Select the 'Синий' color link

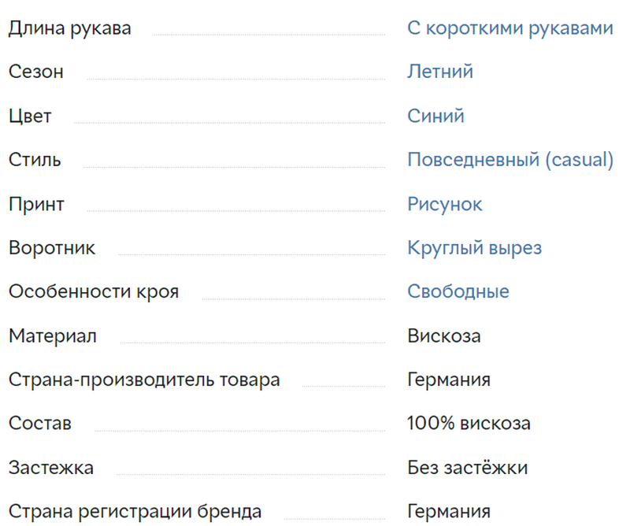[x=436, y=116]
